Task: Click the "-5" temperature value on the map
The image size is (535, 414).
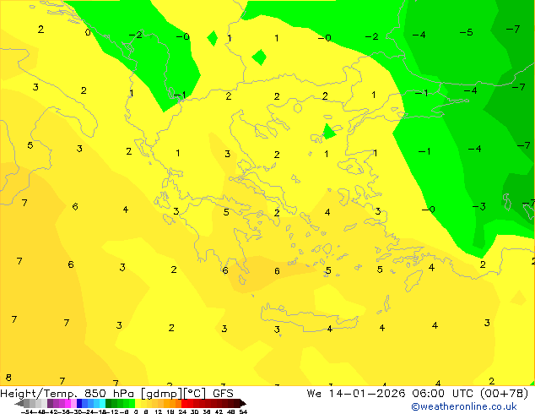Action: 466,32
